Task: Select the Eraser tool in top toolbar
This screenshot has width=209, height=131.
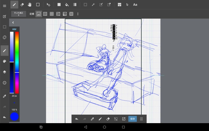Action: (22, 5)
